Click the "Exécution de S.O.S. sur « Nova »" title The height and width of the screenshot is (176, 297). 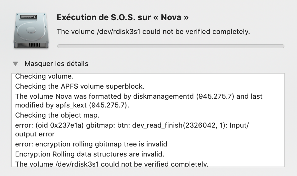pos(123,17)
